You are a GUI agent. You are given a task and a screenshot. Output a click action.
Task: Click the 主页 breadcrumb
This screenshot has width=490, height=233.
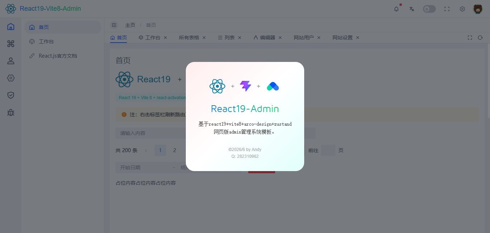(x=130, y=25)
